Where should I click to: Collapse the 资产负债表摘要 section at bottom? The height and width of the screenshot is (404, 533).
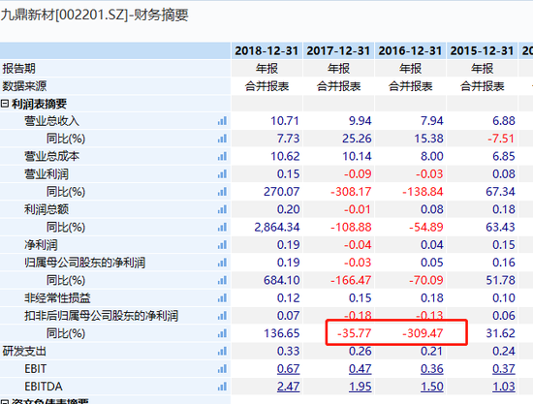pos(5,402)
